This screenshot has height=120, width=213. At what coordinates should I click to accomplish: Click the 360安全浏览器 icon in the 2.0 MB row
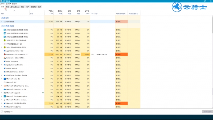5,37
